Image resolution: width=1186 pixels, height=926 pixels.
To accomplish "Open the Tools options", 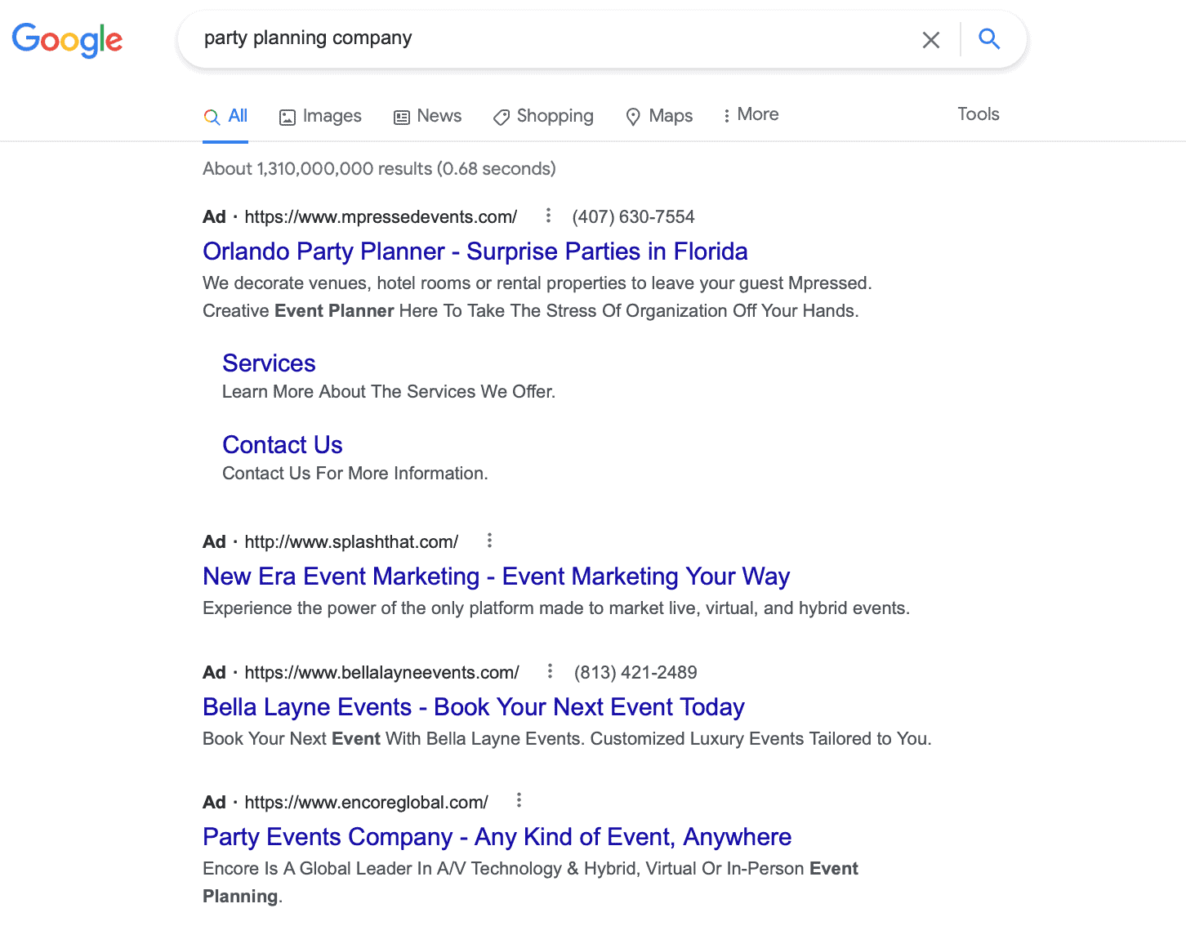I will 979,114.
